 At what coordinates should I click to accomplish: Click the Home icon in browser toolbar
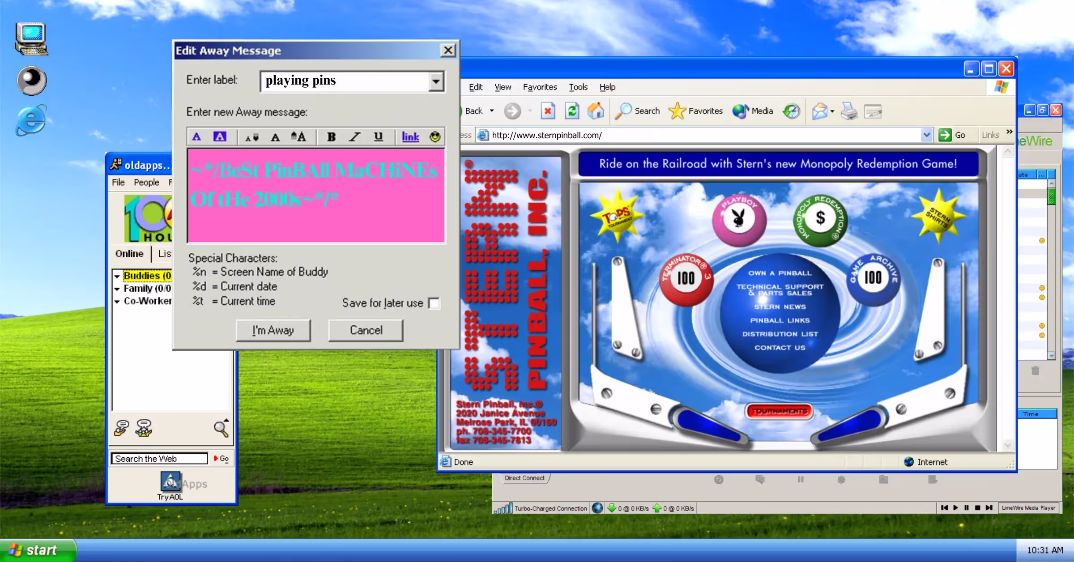pyautogui.click(x=595, y=111)
